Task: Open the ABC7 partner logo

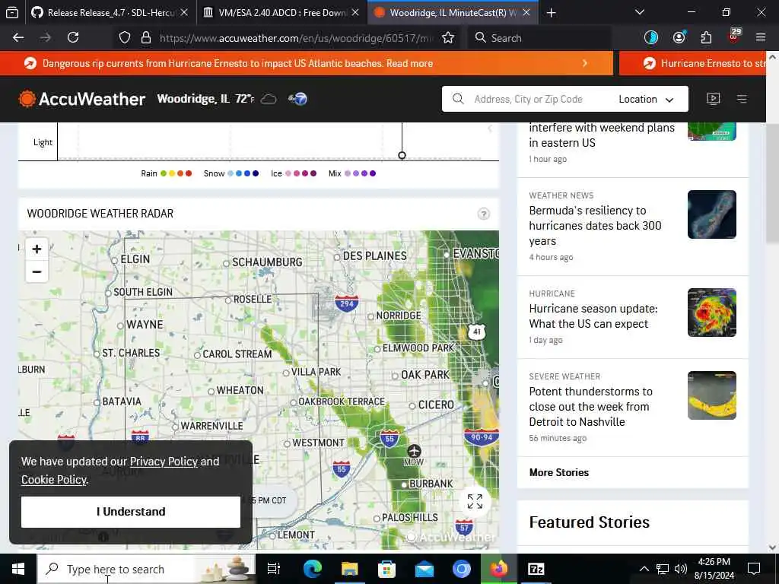Action: tap(297, 99)
